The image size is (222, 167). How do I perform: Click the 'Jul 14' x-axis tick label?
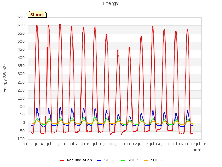pos(155,144)
